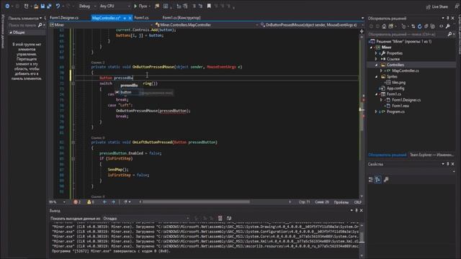
Task: Click the Save floppy disk icon
Action: point(43,6)
